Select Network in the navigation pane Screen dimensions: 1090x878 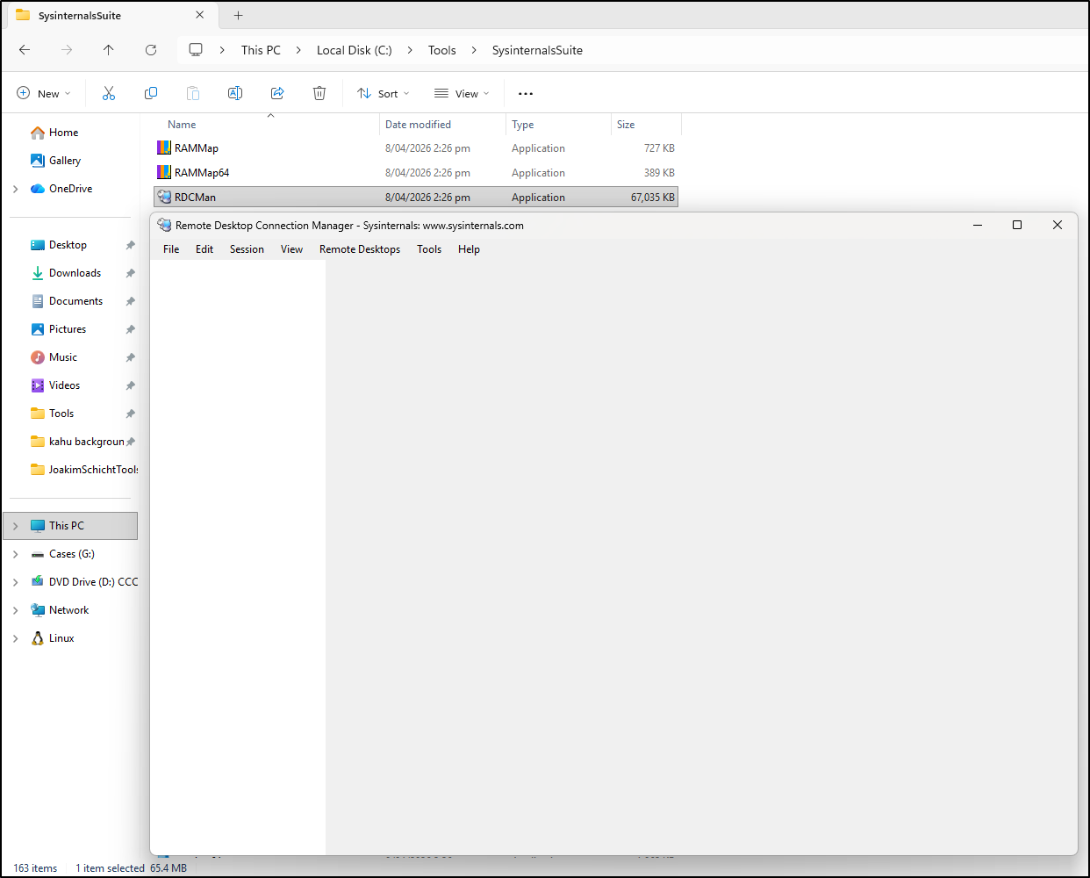coord(68,610)
